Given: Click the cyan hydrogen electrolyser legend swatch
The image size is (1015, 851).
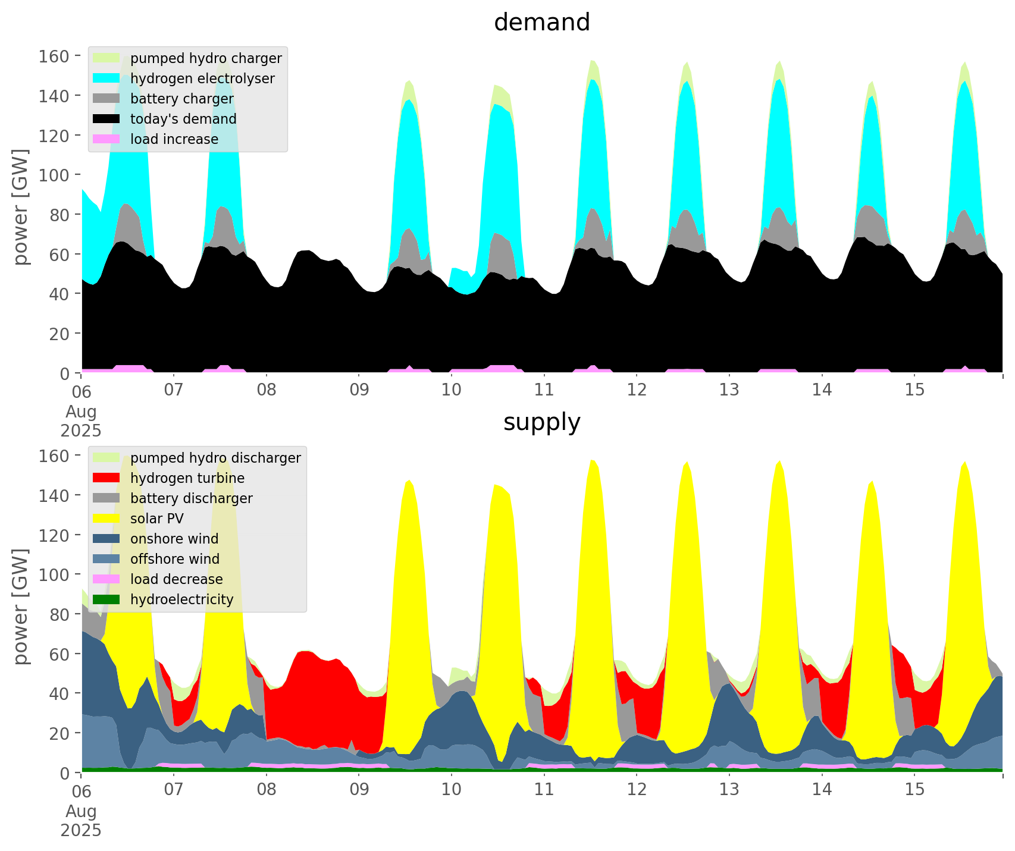Looking at the screenshot, I should pos(107,78).
